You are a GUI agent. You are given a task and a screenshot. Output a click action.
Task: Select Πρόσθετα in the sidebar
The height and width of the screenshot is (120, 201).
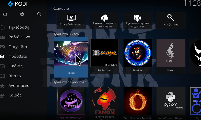coord(18,56)
